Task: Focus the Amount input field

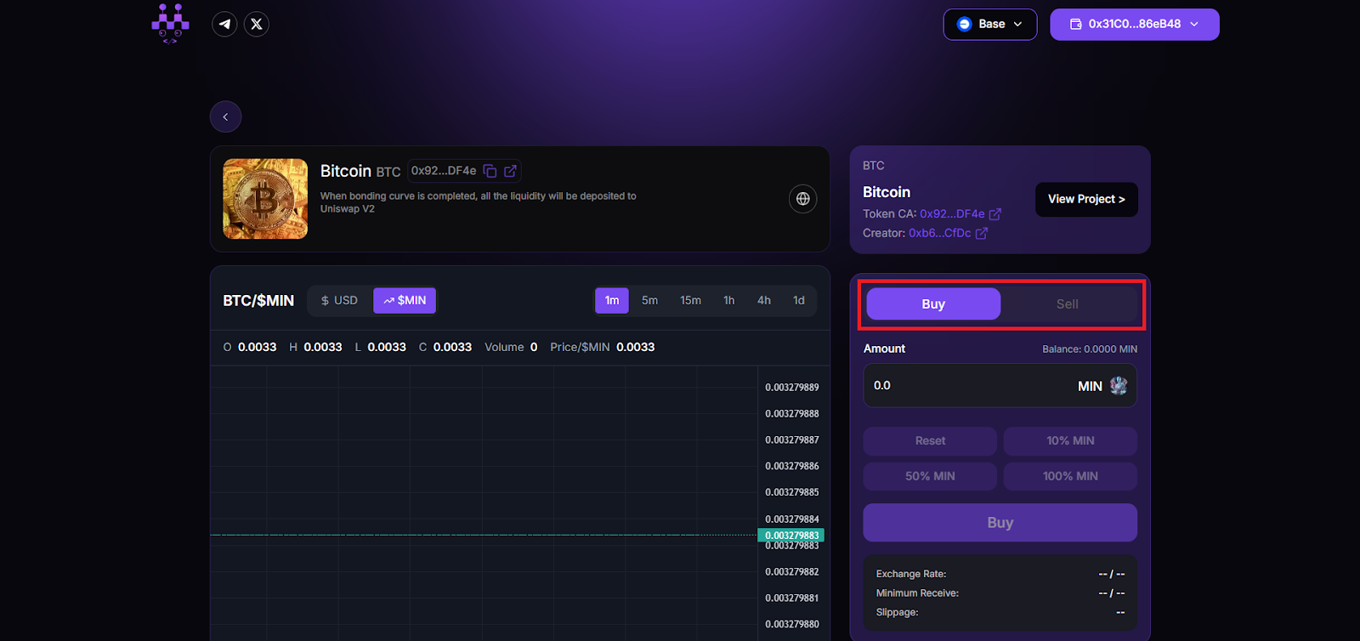Action: [x=969, y=386]
